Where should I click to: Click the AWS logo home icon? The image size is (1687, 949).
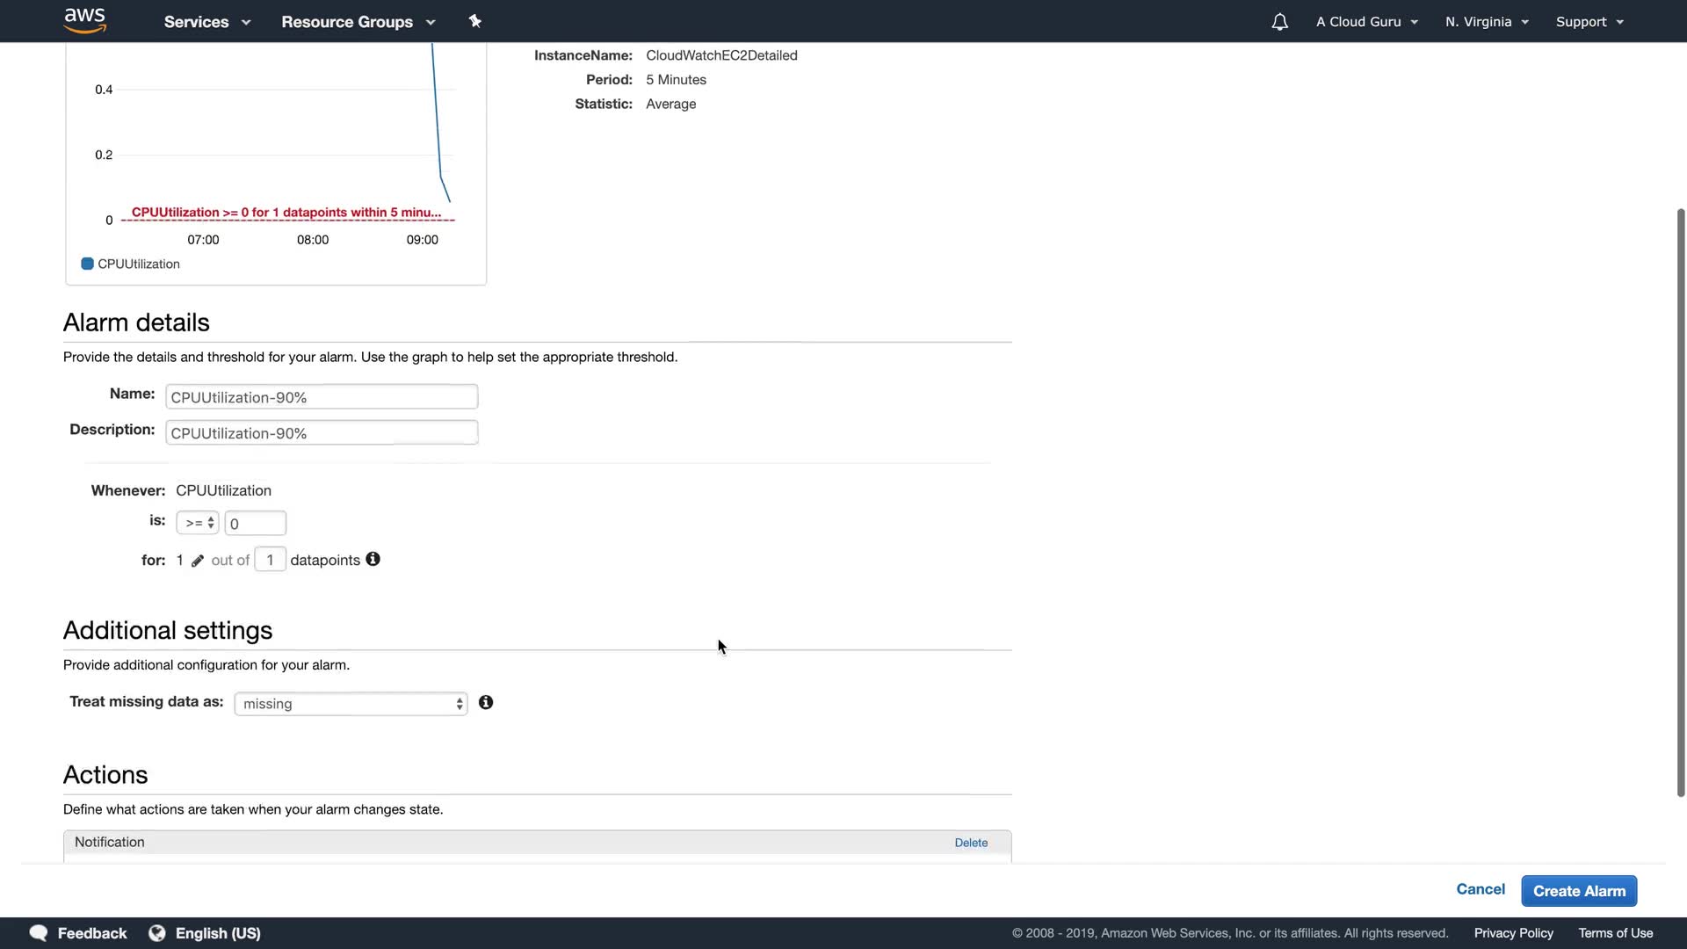pos(84,20)
